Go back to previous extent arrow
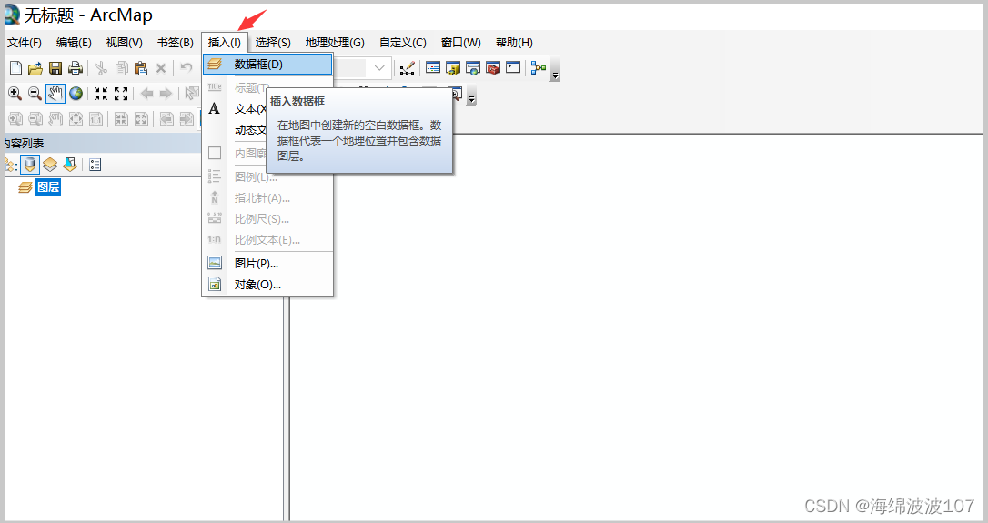 pyautogui.click(x=146, y=94)
